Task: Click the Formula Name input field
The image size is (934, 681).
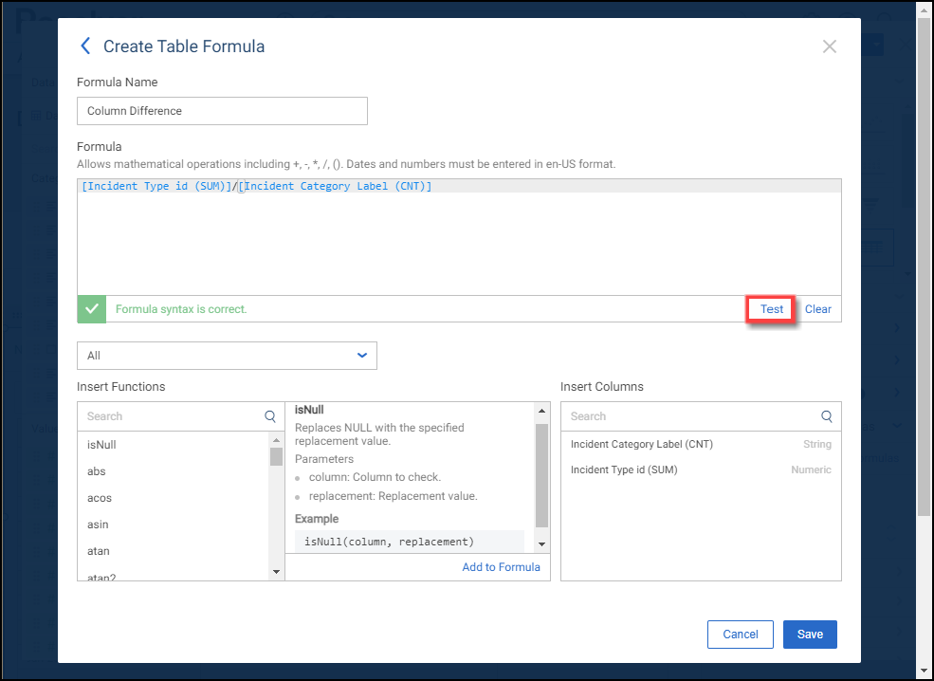Action: pos(222,111)
